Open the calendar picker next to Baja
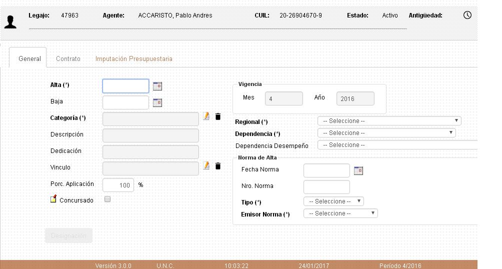502x269 pixels. pos(157,102)
